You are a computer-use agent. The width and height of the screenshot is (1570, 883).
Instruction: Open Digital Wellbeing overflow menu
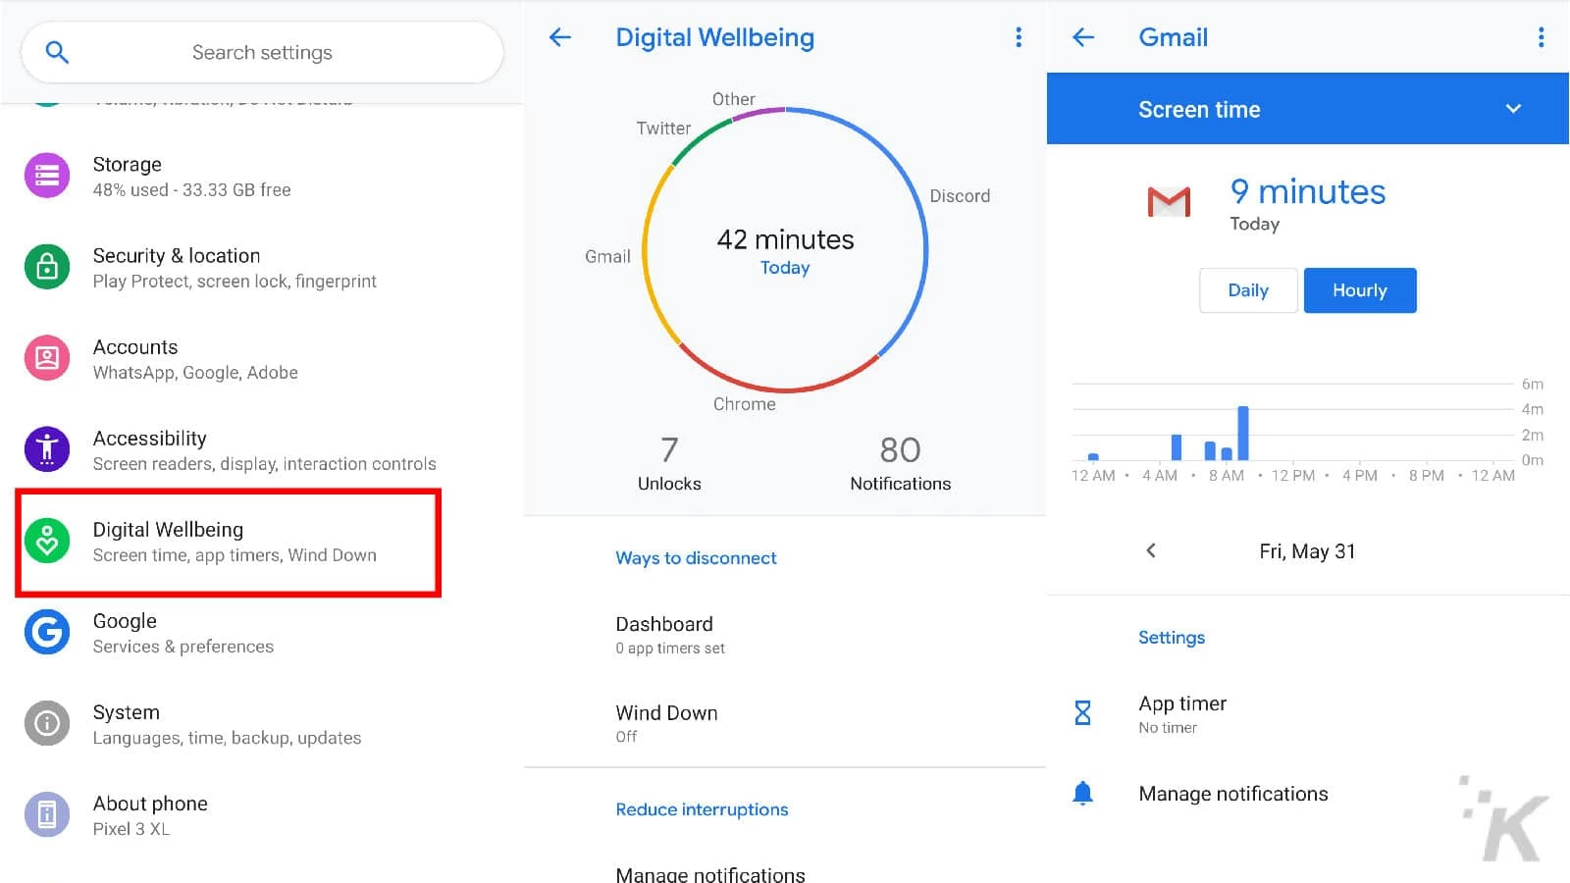[1019, 37]
